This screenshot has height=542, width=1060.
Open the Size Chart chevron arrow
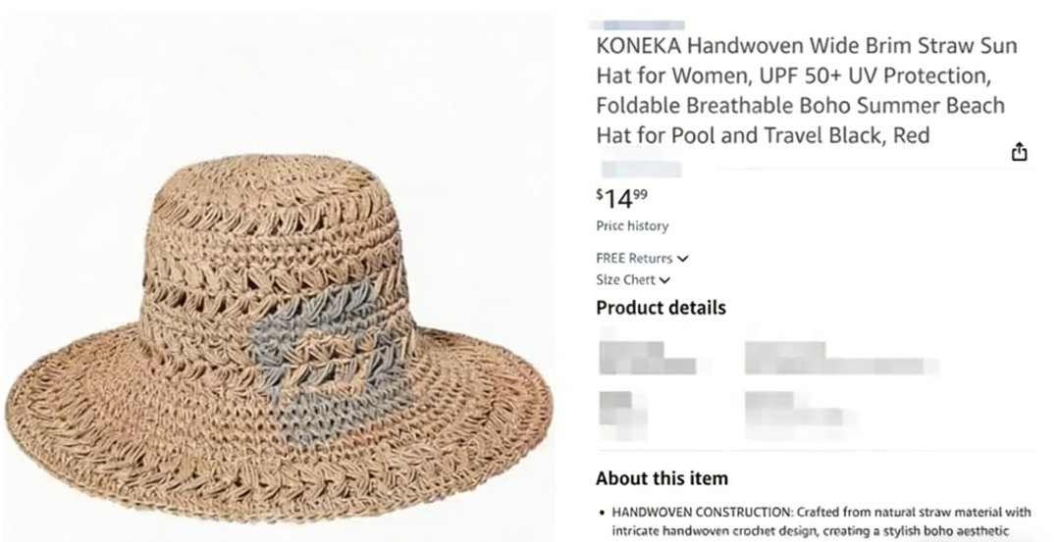coord(665,280)
